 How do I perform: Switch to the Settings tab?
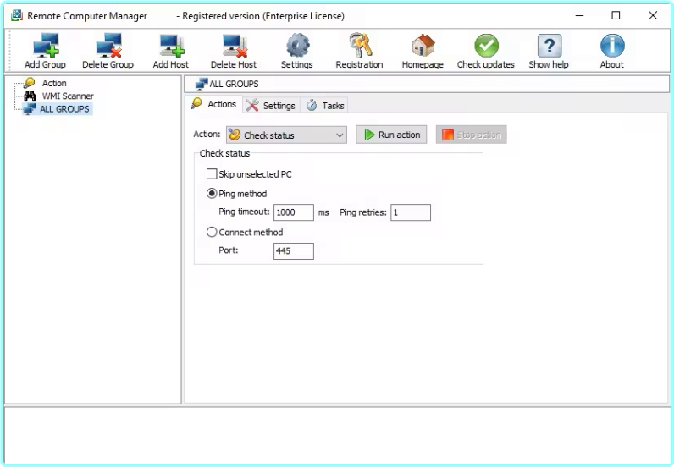pyautogui.click(x=271, y=105)
